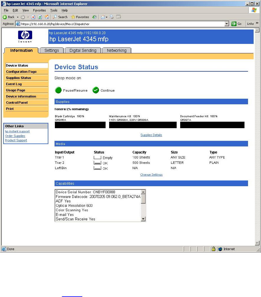Open the Help menu
The image size is (261, 297).
pyautogui.click(x=65, y=10)
